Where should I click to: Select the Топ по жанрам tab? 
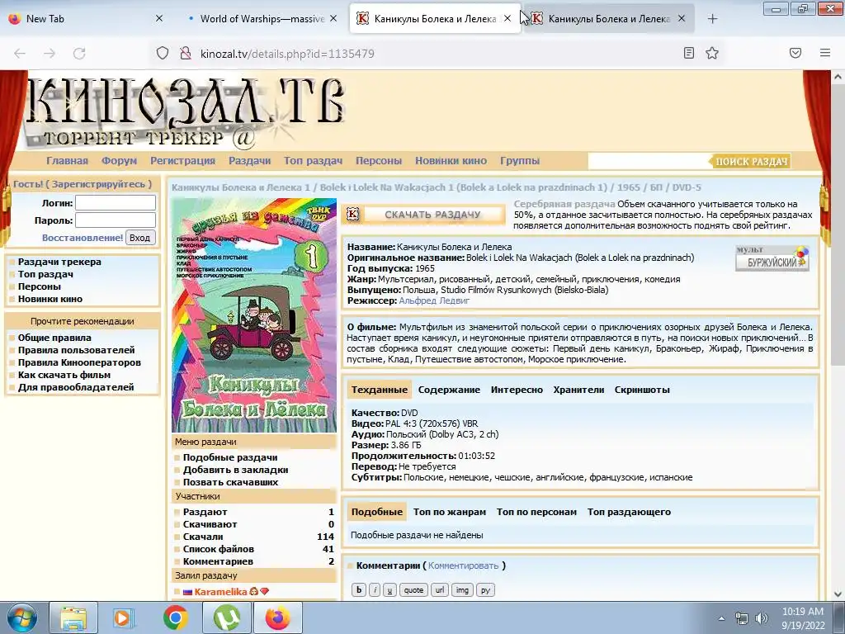coord(450,512)
